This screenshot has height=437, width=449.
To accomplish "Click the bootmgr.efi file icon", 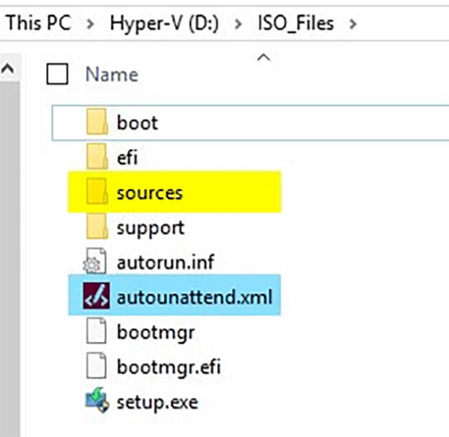I will coord(97,366).
